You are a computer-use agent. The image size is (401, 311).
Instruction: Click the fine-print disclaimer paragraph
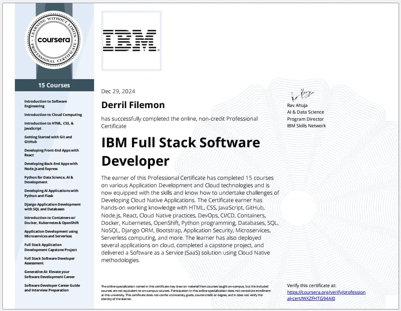(x=186, y=293)
